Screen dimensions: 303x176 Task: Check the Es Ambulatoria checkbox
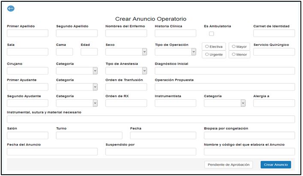click(x=211, y=34)
